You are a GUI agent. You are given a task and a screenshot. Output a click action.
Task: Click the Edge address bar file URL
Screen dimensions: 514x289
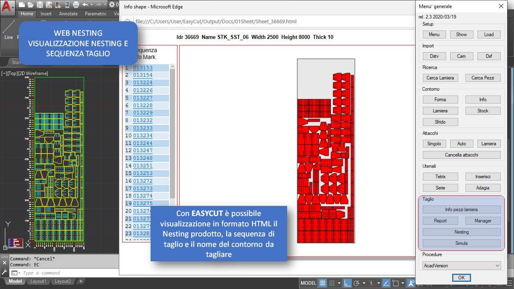coord(216,22)
